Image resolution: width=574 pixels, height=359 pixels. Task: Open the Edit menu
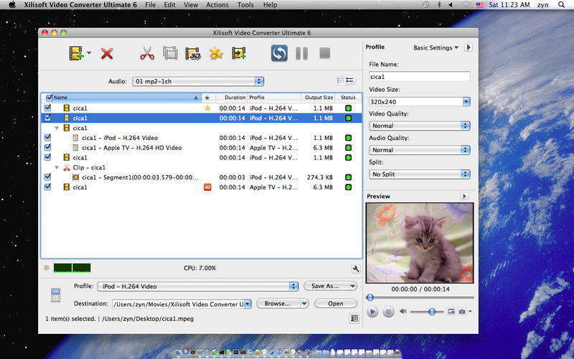169,5
